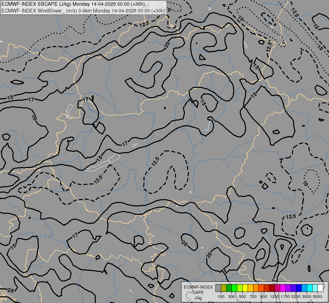
Task: Click the 5000 legend value
Action: (318, 297)
